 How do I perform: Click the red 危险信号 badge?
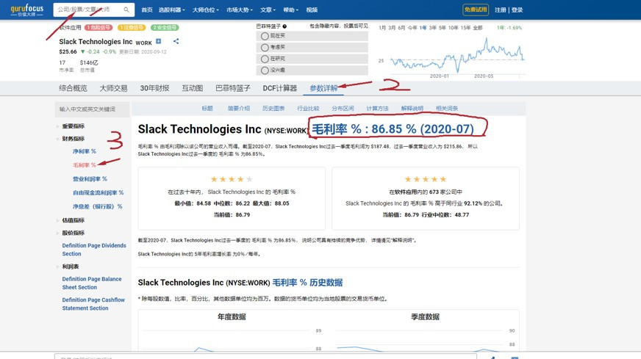click(x=99, y=27)
